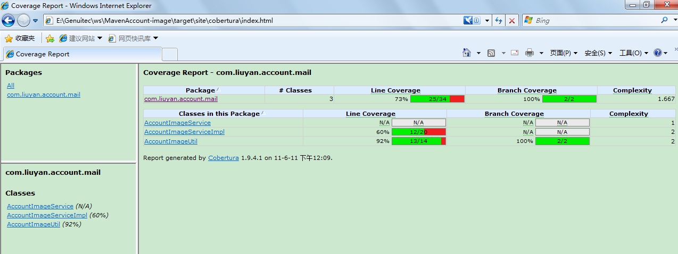Click the magnifier search icon
The image size is (678, 254).
(x=664, y=20)
